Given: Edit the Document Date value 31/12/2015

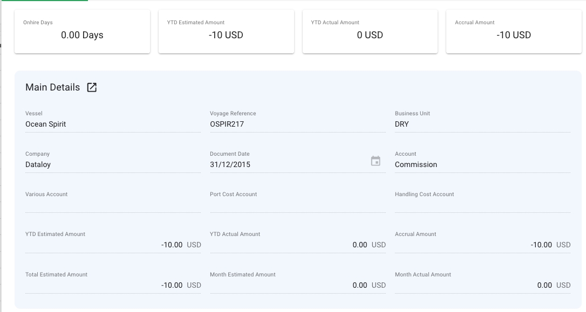Looking at the screenshot, I should coord(286,164).
